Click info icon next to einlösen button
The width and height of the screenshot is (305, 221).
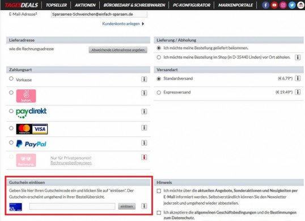click(144, 206)
